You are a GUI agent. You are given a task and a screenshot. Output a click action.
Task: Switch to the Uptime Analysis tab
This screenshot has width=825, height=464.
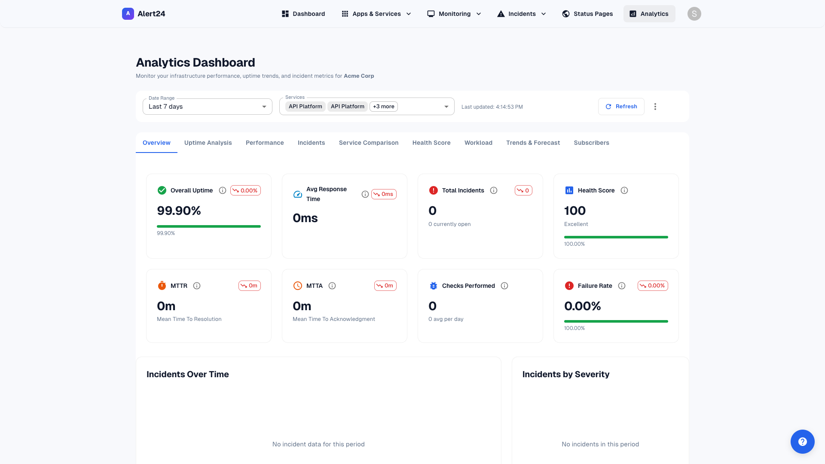(208, 143)
